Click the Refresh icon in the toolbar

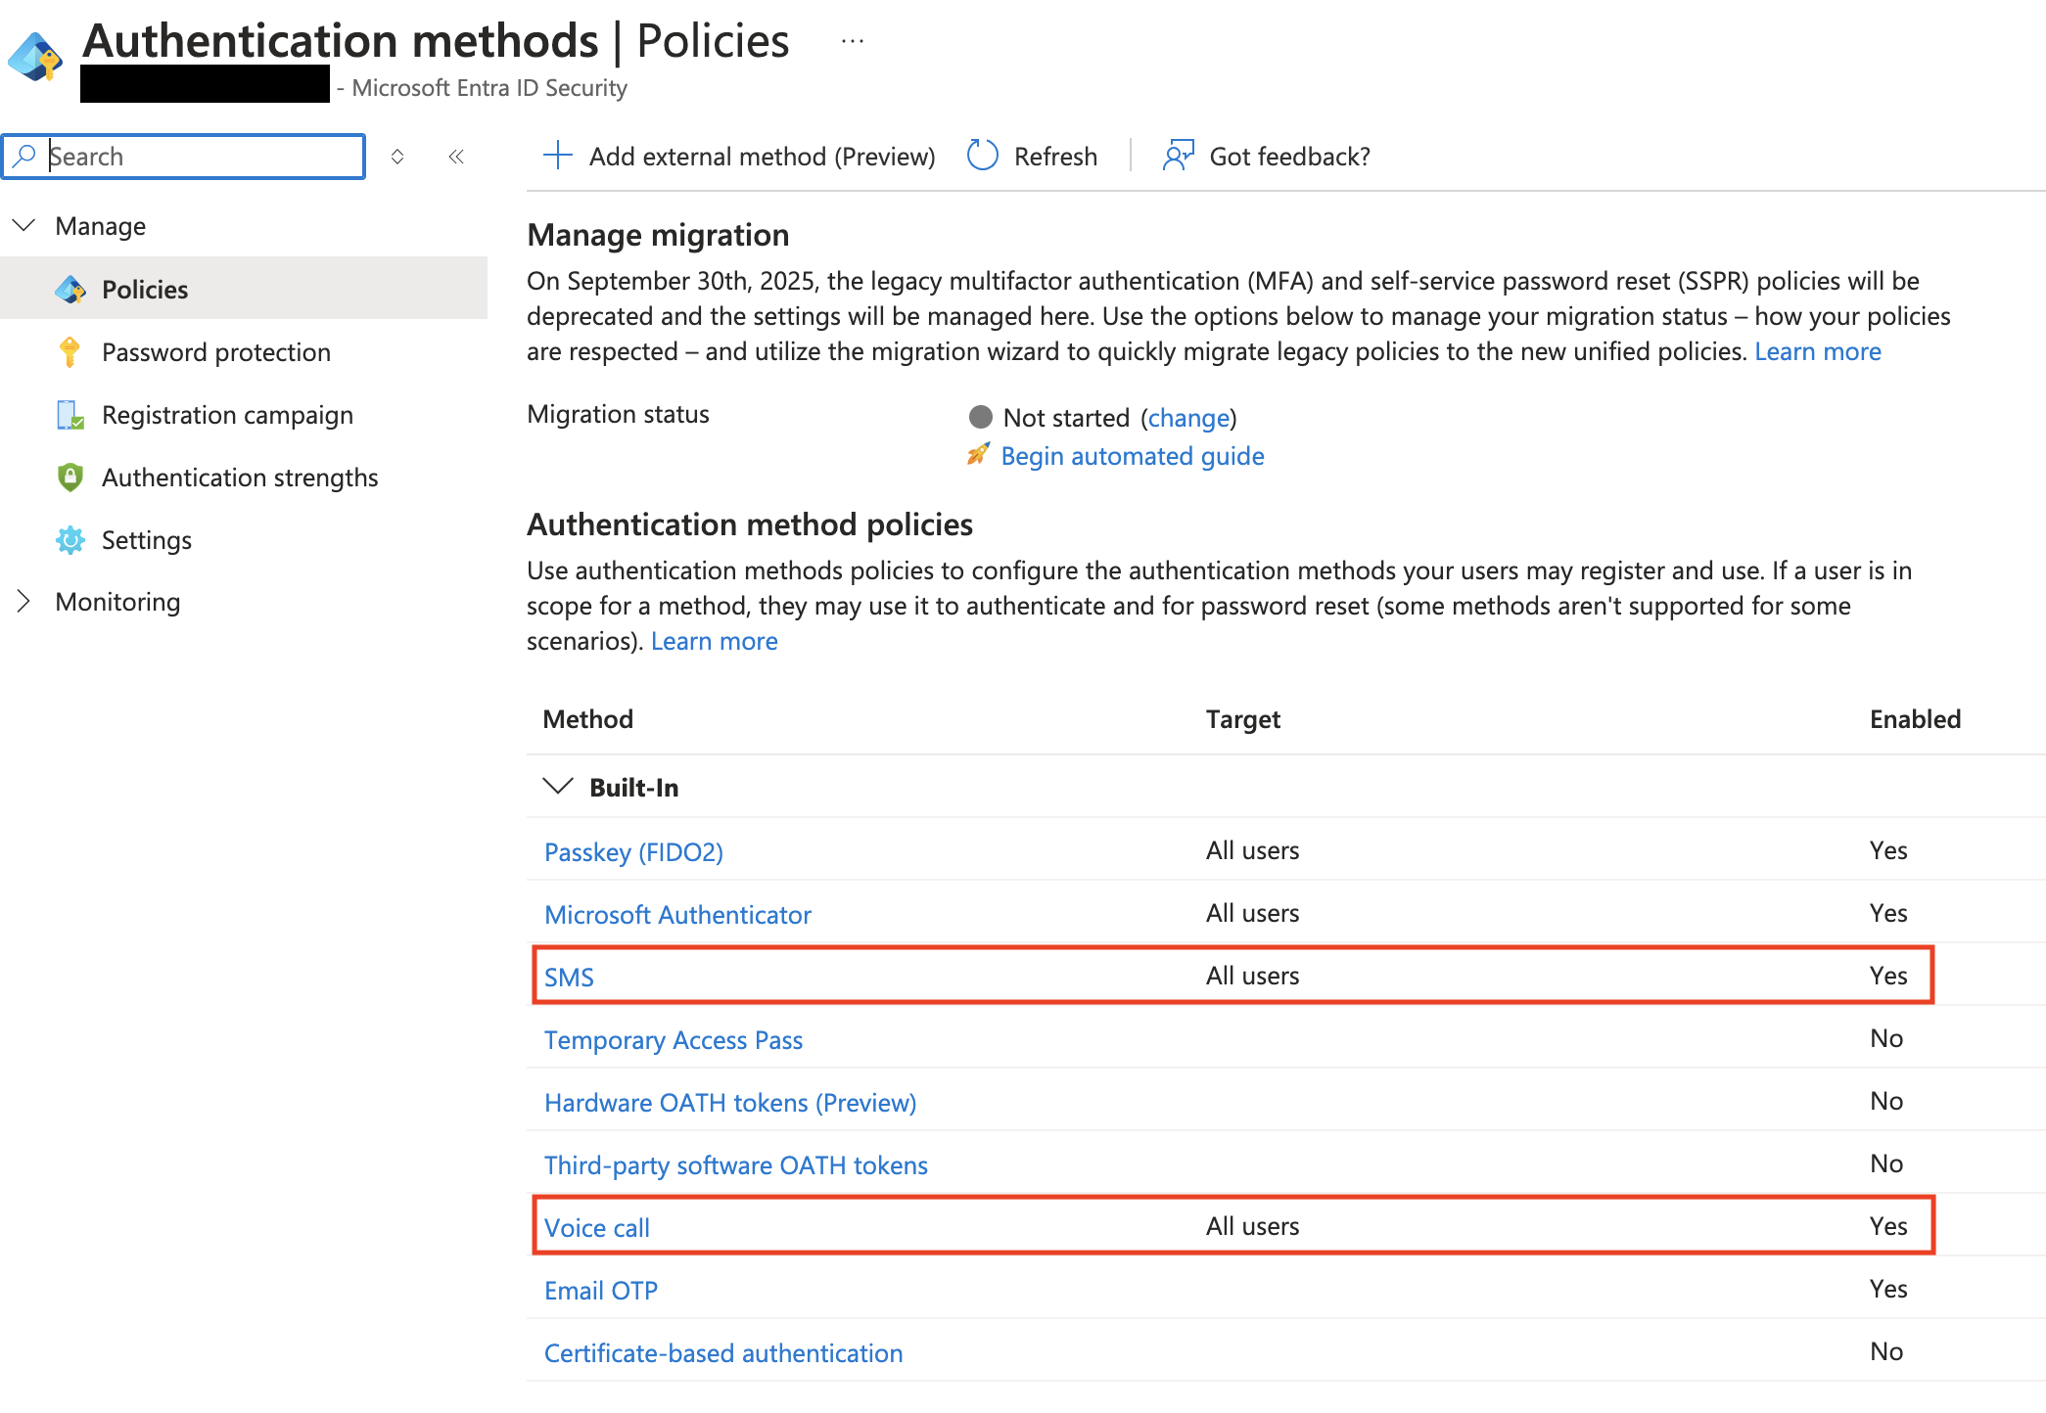click(981, 156)
